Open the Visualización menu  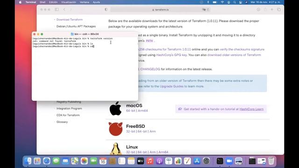tap(69, 2)
